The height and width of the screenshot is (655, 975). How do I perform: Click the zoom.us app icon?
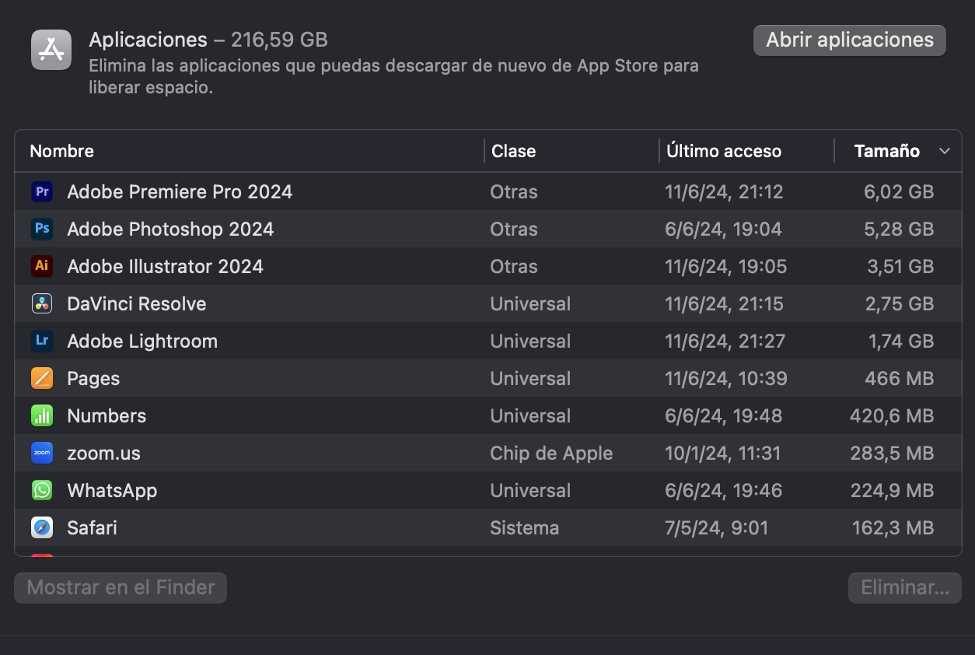(x=42, y=453)
